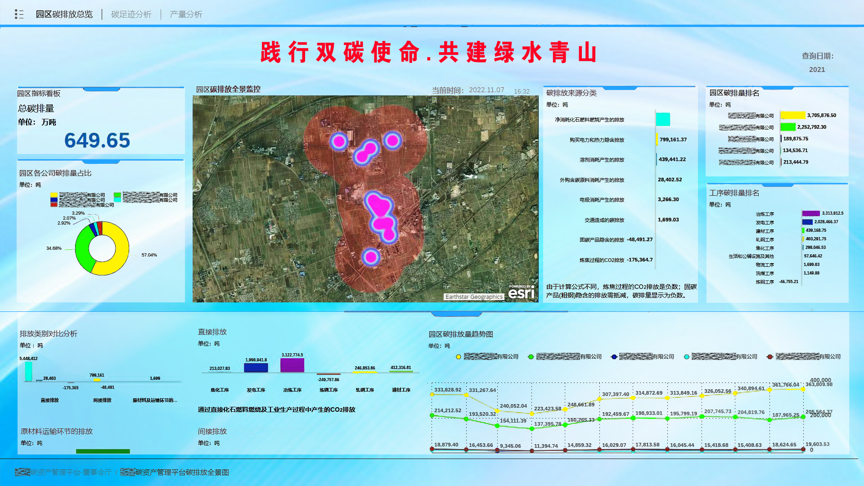
Task: Click the 189,875.75 company ranking value
Action: (796, 139)
